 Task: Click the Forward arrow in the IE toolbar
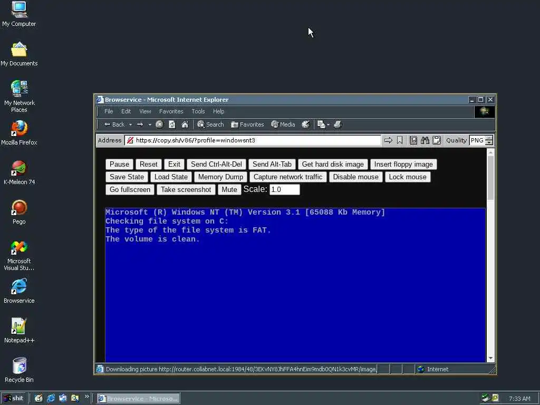140,124
